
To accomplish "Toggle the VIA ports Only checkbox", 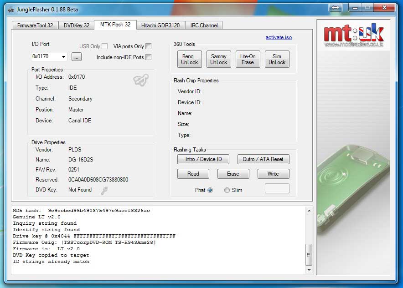I will [148, 46].
